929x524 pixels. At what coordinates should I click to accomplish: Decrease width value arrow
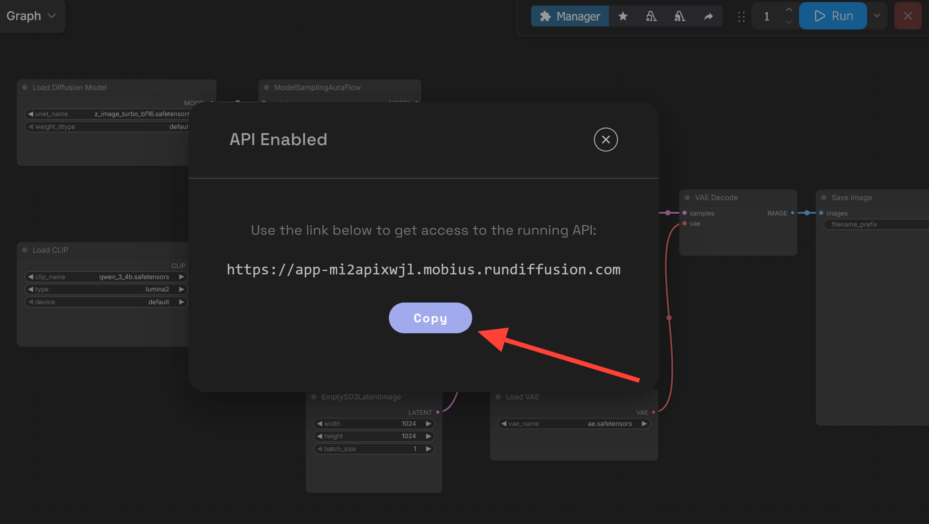click(320, 424)
